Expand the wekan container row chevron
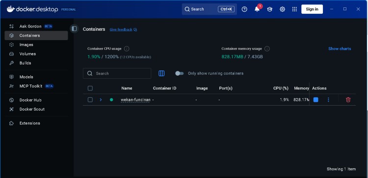Viewport: 368px width, 178px height. pos(101,100)
